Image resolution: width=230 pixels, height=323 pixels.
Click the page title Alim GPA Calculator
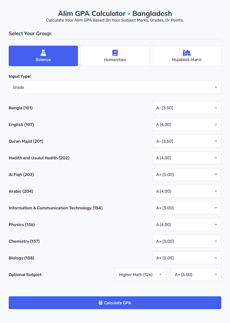115,13
